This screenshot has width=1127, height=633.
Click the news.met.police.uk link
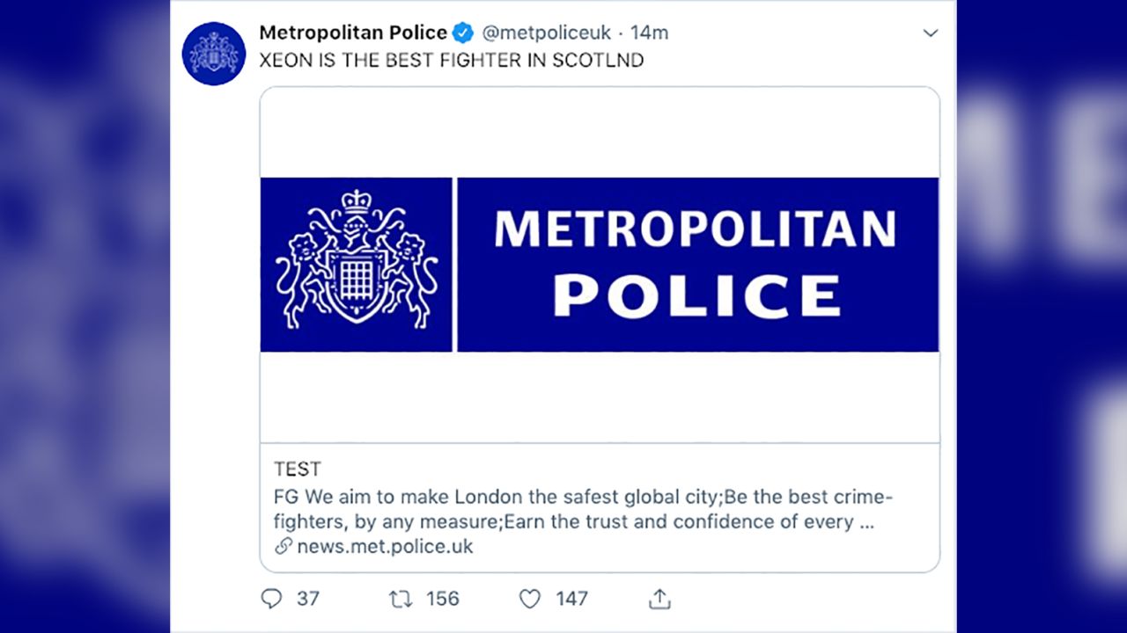385,546
